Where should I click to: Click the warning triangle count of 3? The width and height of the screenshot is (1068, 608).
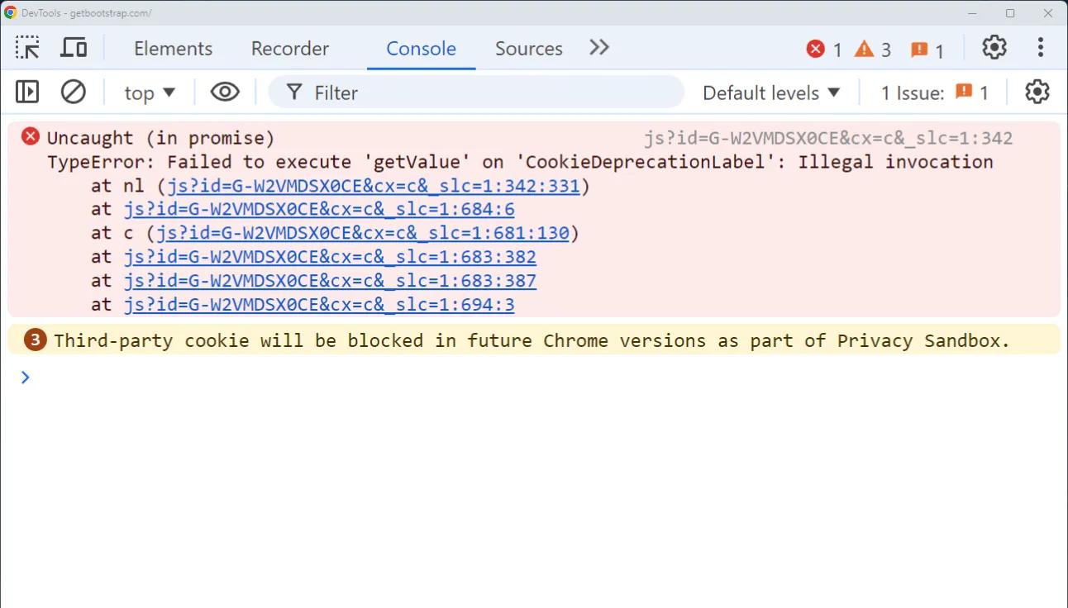(x=873, y=50)
